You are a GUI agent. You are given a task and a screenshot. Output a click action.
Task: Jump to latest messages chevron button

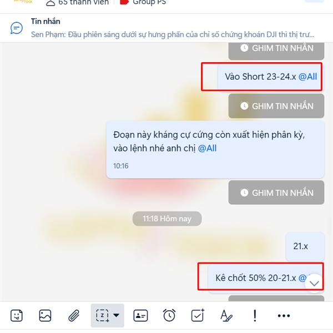point(314,283)
